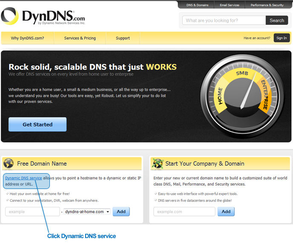293x247 pixels.
Task: Click 'DNS servers in five datacenters' line
Action: (x=195, y=201)
